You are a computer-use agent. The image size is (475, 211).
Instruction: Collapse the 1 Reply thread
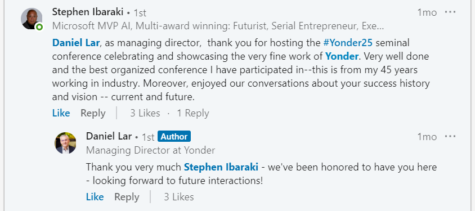point(193,113)
